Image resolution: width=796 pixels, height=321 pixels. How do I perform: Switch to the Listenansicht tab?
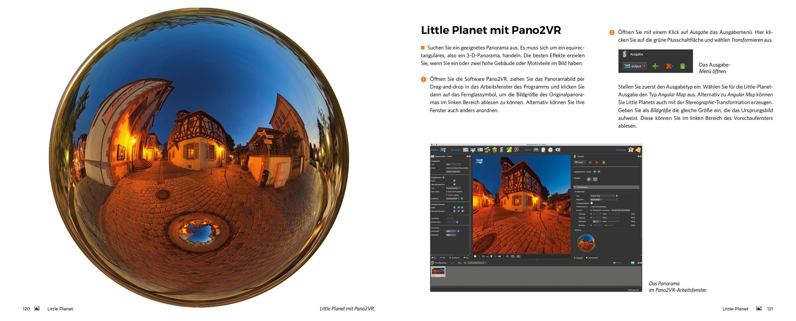pyautogui.click(x=593, y=258)
